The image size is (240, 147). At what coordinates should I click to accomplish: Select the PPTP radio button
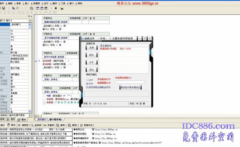(x=87, y=84)
